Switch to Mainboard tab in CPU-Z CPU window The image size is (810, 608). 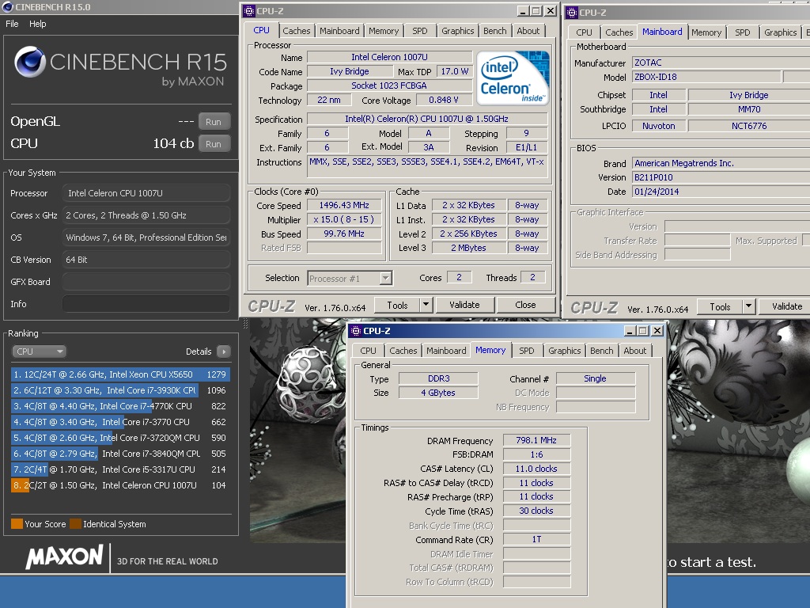click(339, 31)
